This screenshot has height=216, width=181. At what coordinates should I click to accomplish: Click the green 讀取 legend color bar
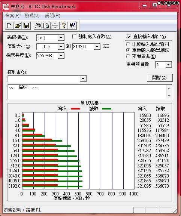pos(106,109)
